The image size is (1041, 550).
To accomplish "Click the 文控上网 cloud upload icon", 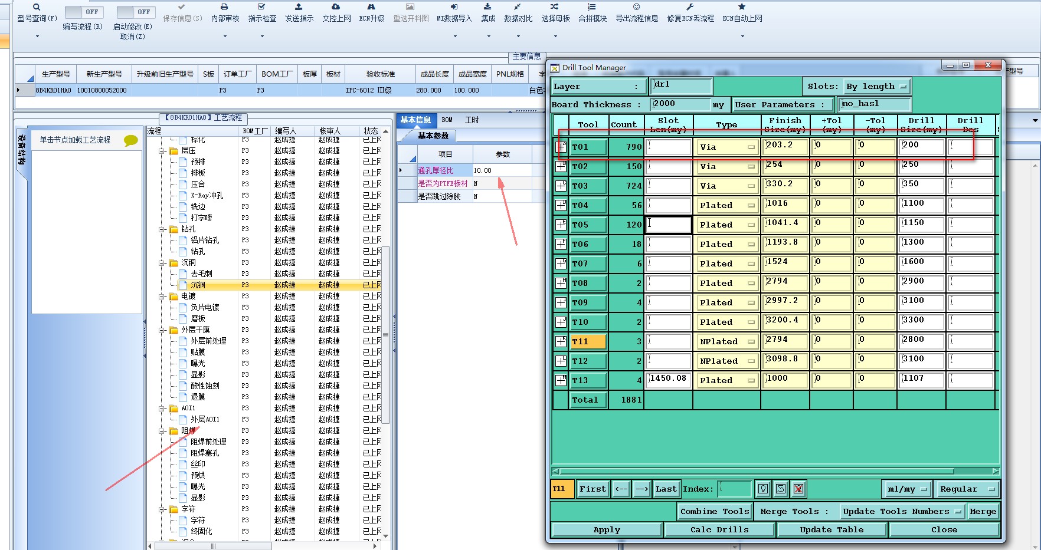I will pos(336,7).
